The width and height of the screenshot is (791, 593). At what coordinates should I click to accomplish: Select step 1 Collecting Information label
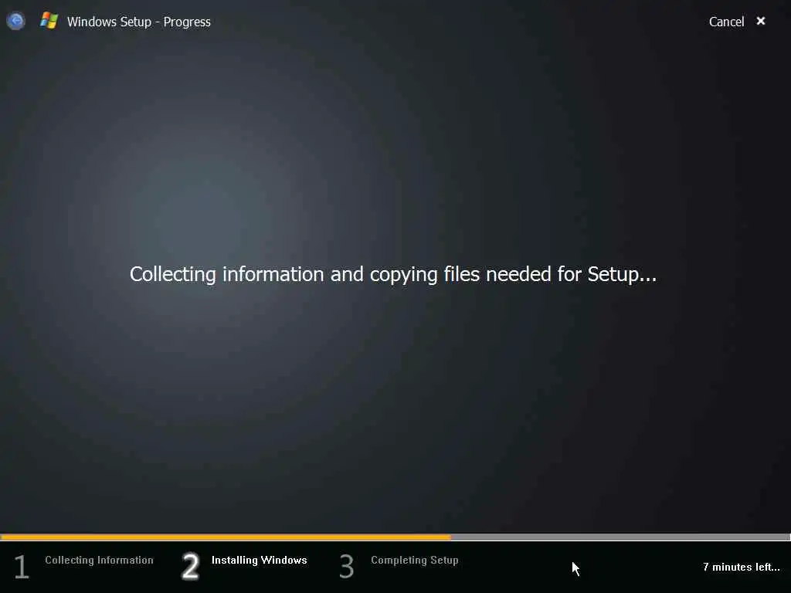click(99, 561)
